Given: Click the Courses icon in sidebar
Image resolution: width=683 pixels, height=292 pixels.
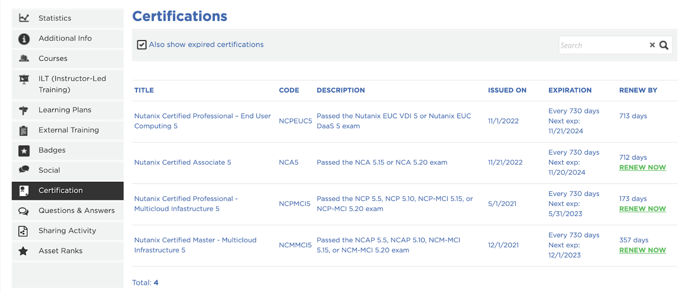Looking at the screenshot, I should click(x=24, y=58).
